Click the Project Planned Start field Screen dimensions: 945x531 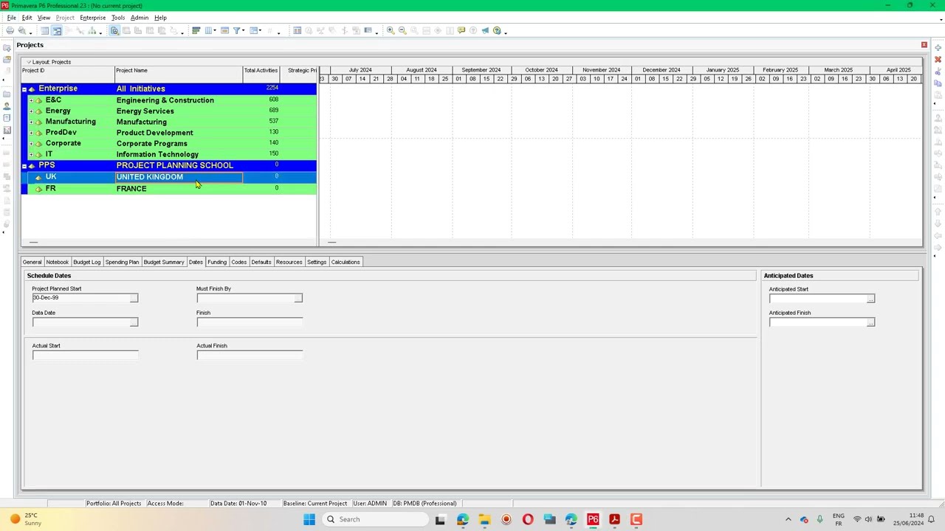(x=80, y=298)
